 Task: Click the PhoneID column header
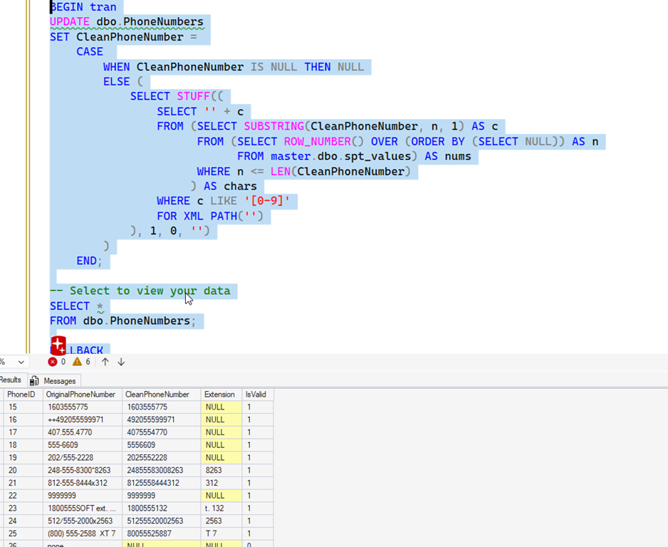coord(21,395)
